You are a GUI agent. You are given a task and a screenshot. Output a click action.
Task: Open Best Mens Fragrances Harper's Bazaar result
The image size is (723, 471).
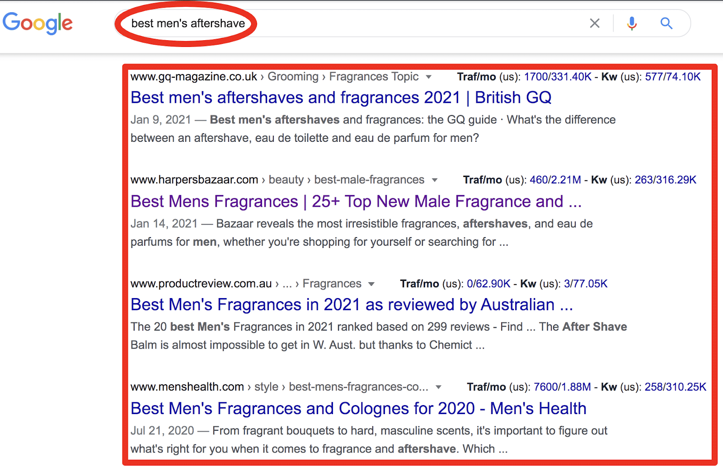click(x=356, y=201)
